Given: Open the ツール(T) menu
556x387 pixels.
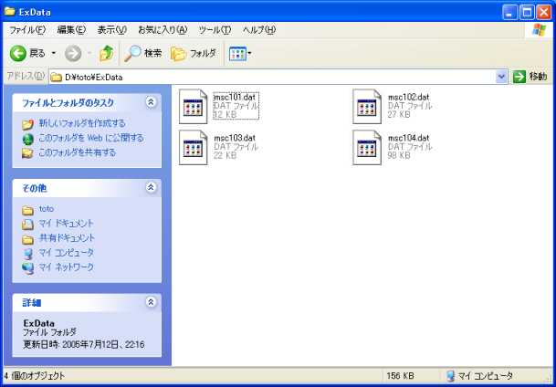Looking at the screenshot, I should (215, 30).
